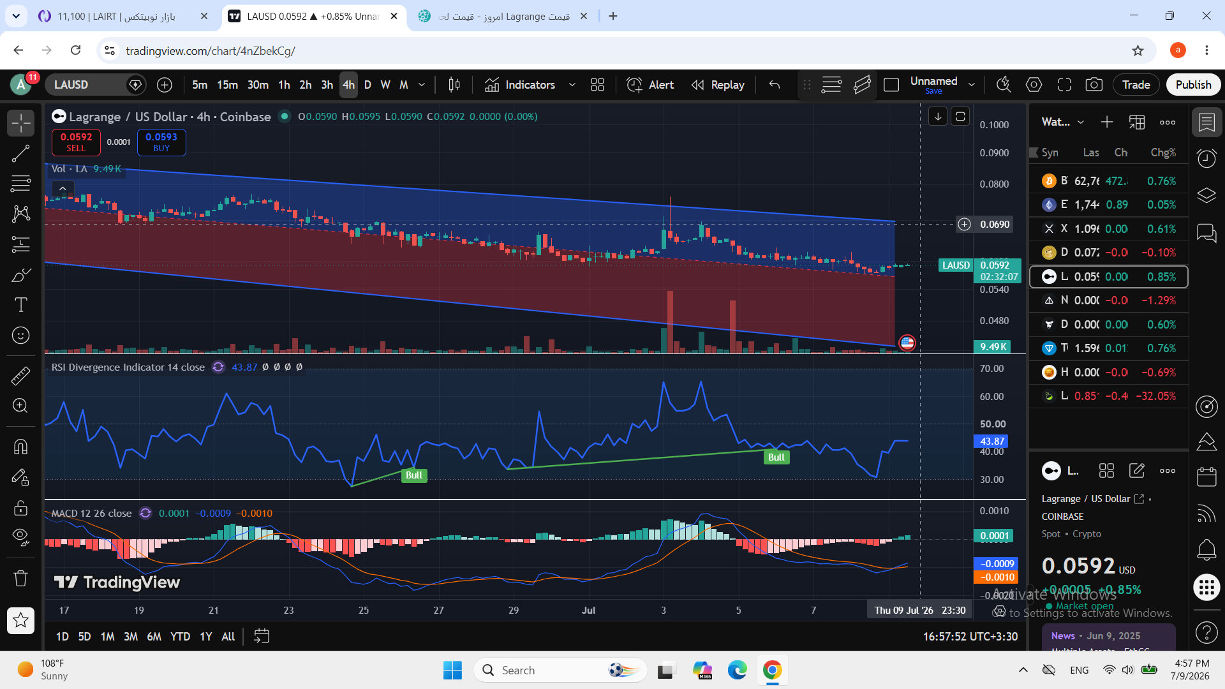Viewport: 1225px width, 689px height.
Task: Collapse the indicator legend chevron
Action: pos(63,189)
